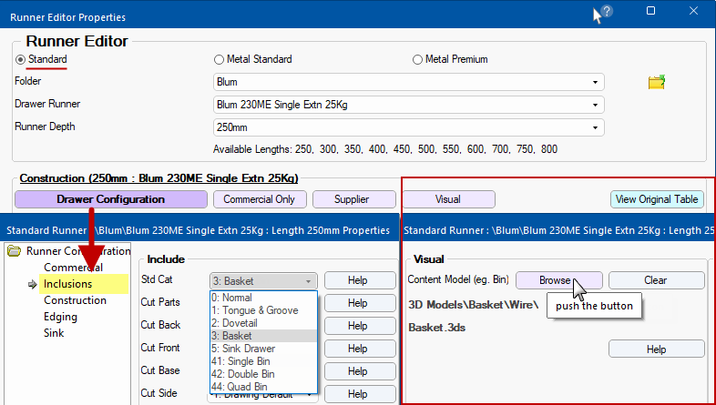716x405 pixels.
Task: Click the Runner Configuration folder icon in tree
Action: (15, 251)
